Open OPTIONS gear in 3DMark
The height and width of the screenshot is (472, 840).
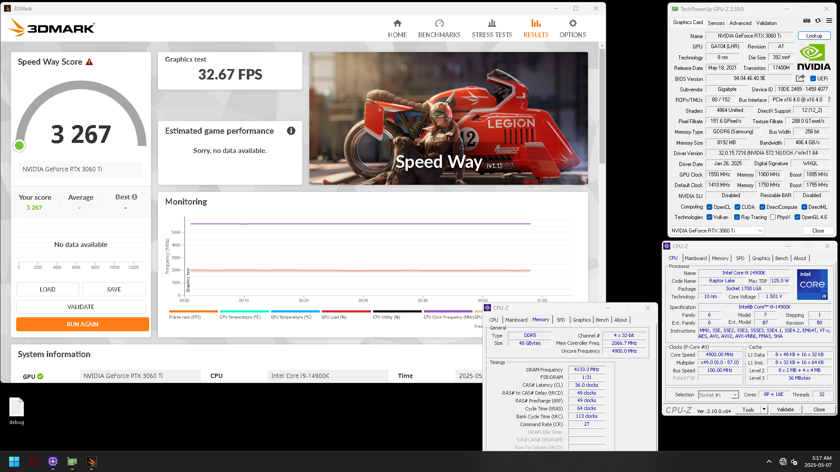(572, 29)
